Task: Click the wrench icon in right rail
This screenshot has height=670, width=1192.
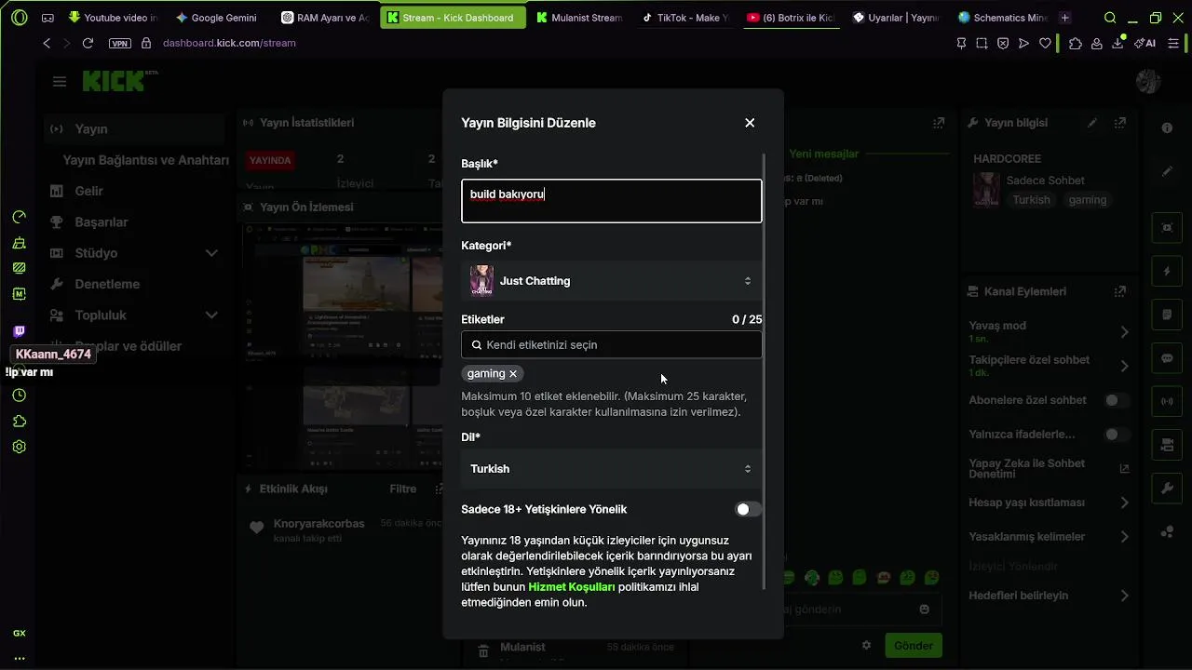Action: click(1167, 489)
